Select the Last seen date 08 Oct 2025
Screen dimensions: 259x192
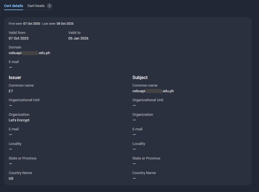(65, 24)
